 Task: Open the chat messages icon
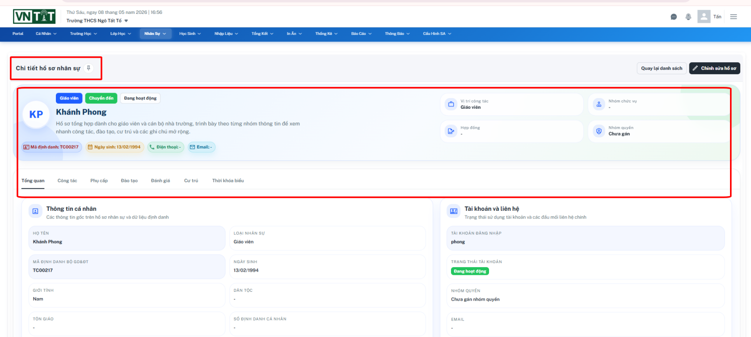click(674, 17)
